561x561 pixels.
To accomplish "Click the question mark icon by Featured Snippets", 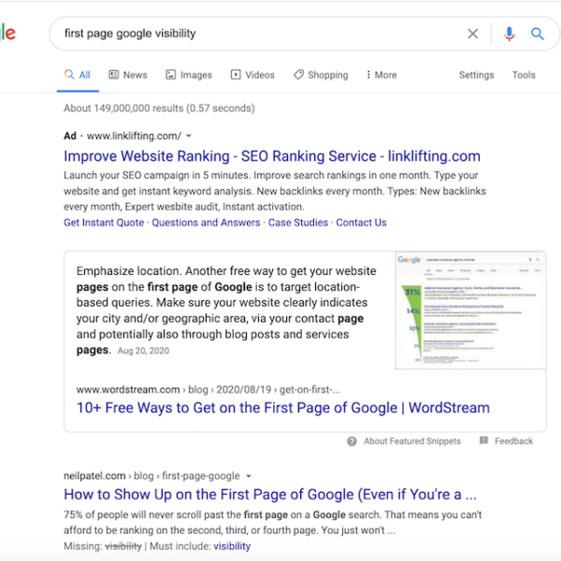I will [352, 441].
